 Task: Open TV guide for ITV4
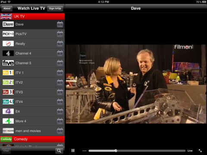[x=60, y=102]
